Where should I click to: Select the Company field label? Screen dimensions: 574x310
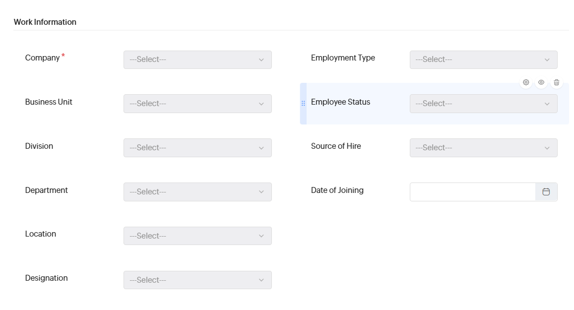click(x=42, y=58)
